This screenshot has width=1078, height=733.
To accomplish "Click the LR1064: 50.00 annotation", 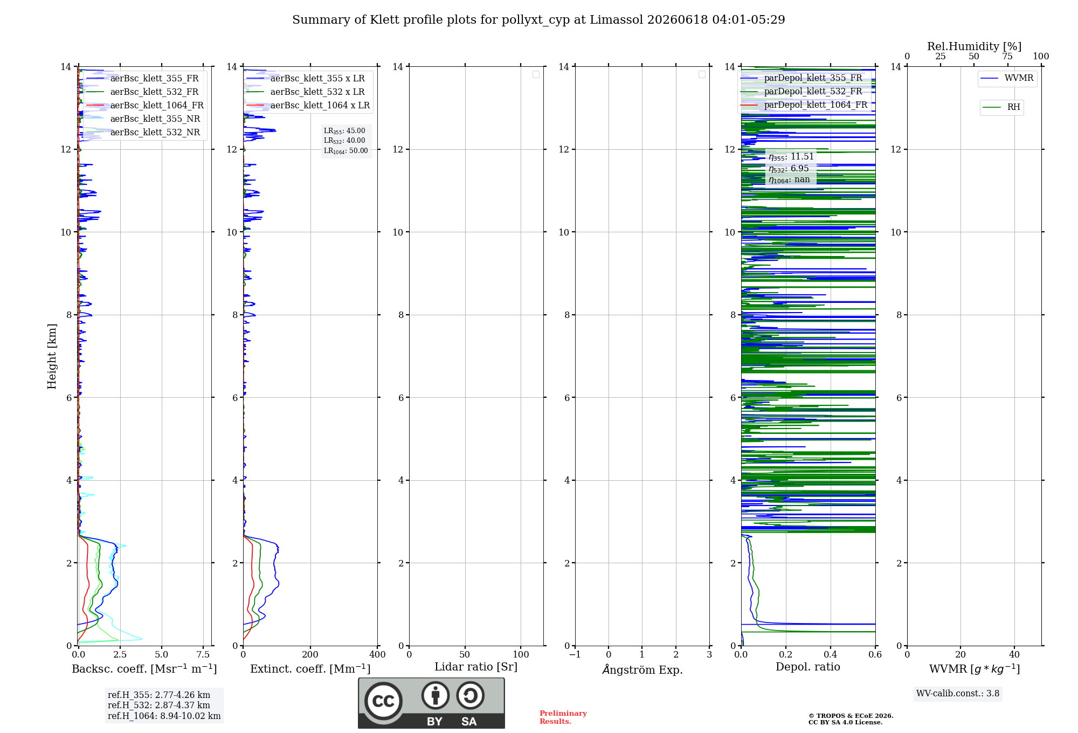I will click(346, 151).
